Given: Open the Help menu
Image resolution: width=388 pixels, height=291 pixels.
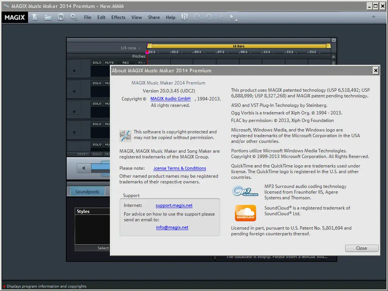Looking at the screenshot, I should point(171,17).
